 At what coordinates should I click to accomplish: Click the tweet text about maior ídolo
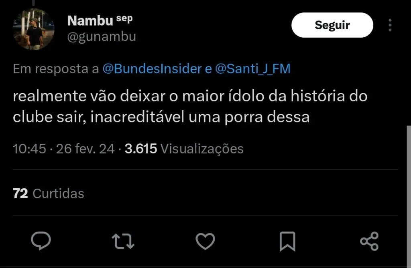[190, 107]
